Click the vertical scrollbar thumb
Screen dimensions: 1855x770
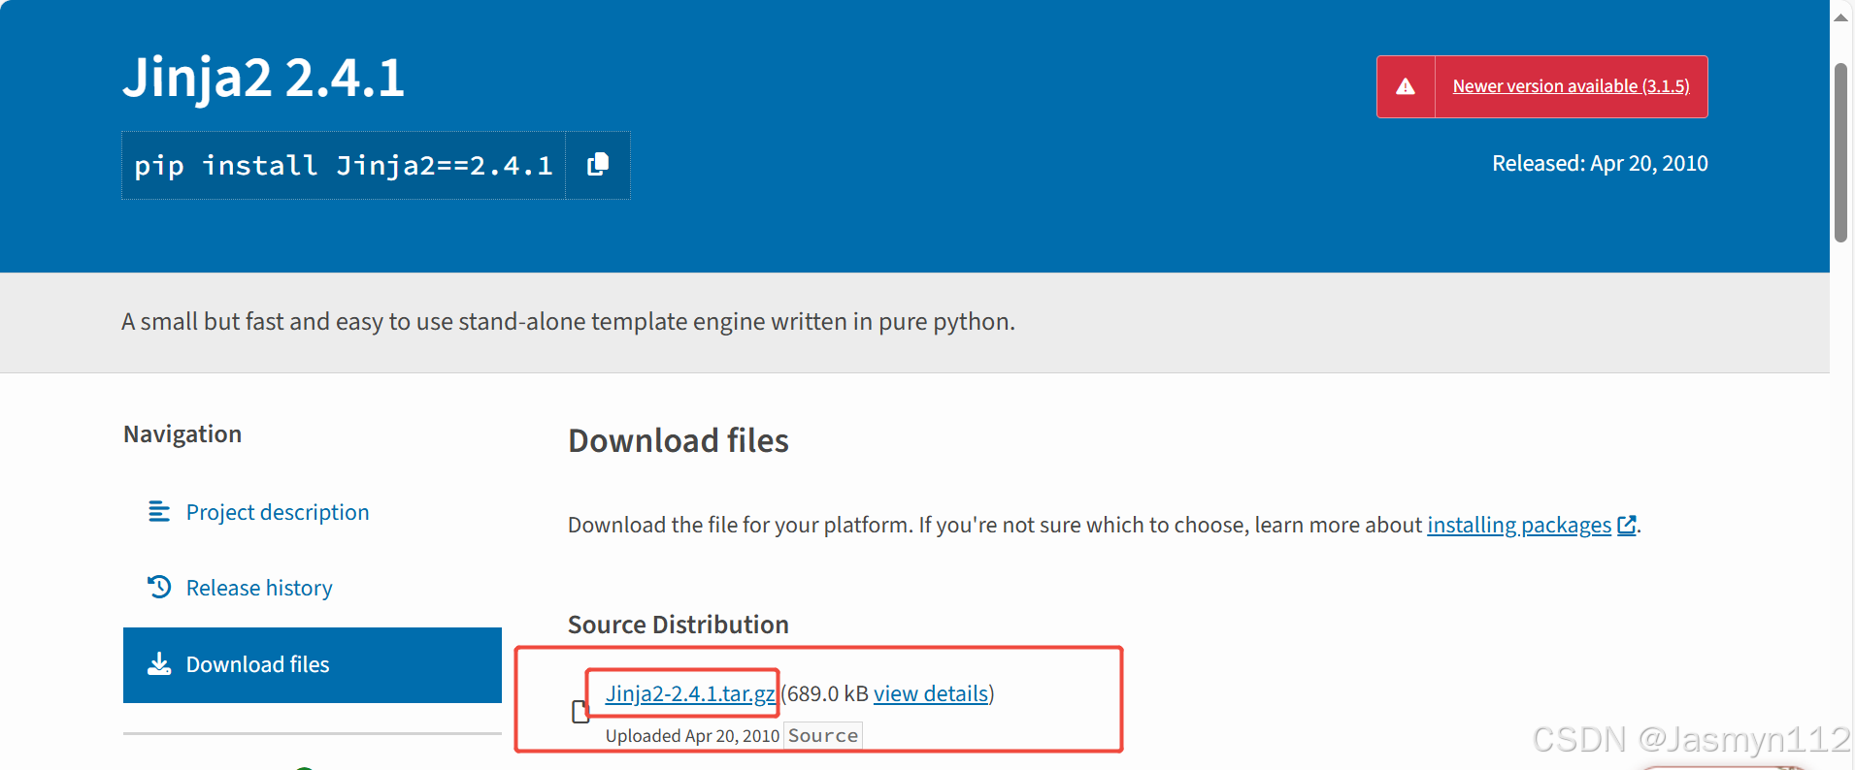pos(1840,153)
